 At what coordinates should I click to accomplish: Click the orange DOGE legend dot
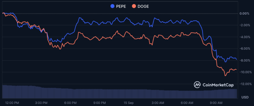[134, 6]
